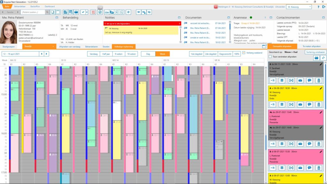Image resolution: width=327 pixels, height=184 pixels.
Task: Click the red exit-door icon in toolbar
Action: tap(93, 12)
